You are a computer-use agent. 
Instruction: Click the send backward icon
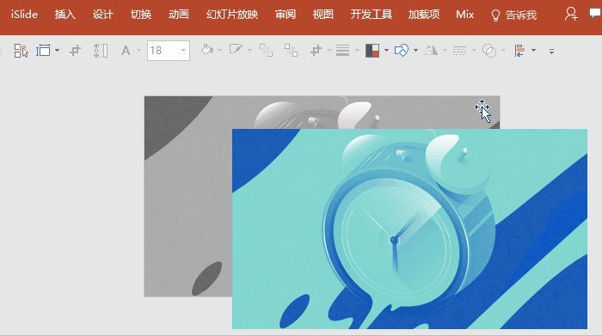coord(291,50)
